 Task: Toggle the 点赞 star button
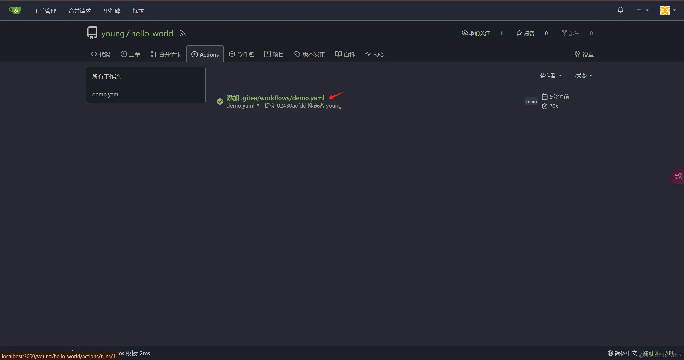[x=525, y=33]
